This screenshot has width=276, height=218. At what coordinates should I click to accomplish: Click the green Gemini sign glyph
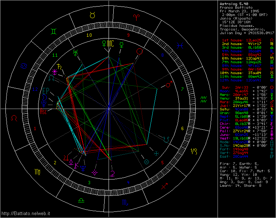(x=54, y=32)
